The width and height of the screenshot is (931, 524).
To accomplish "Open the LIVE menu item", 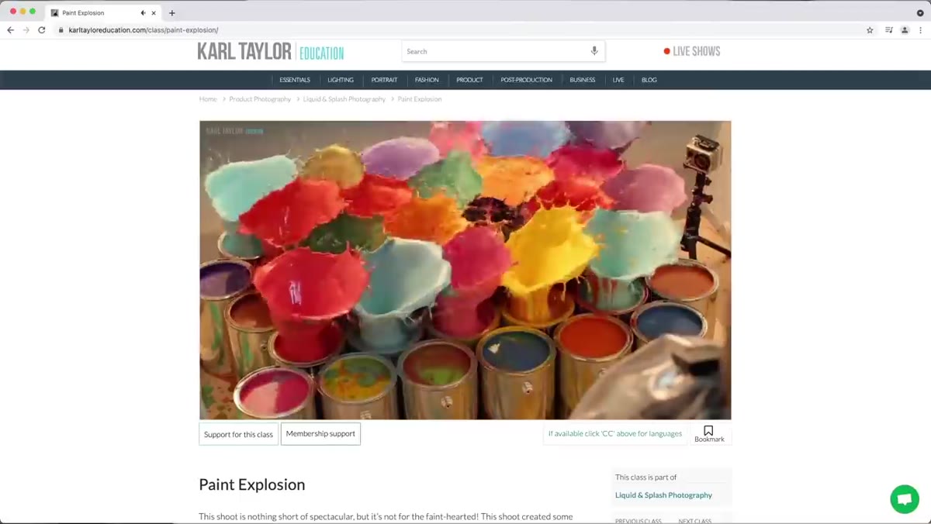I will [618, 80].
